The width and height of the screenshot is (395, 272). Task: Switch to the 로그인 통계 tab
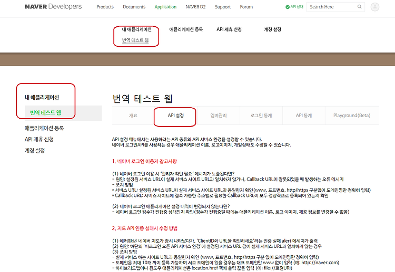click(261, 116)
